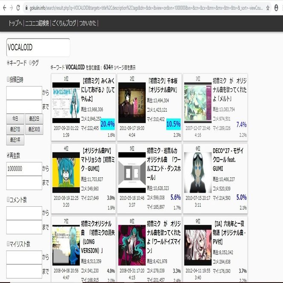Open トップへ navigation link

(15, 23)
